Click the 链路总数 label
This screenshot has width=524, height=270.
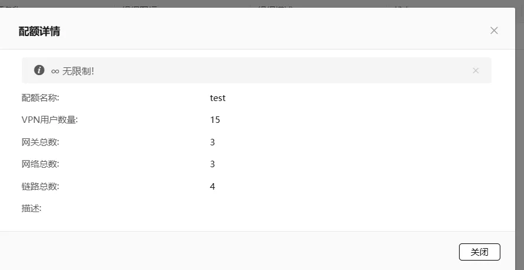40,186
